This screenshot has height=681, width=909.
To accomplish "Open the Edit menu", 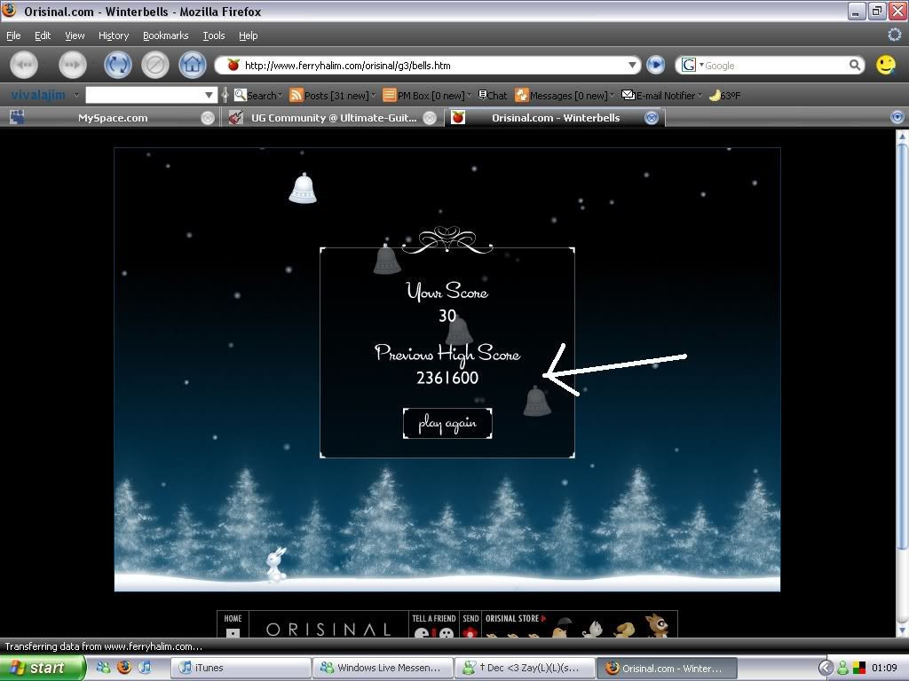I will point(43,35).
